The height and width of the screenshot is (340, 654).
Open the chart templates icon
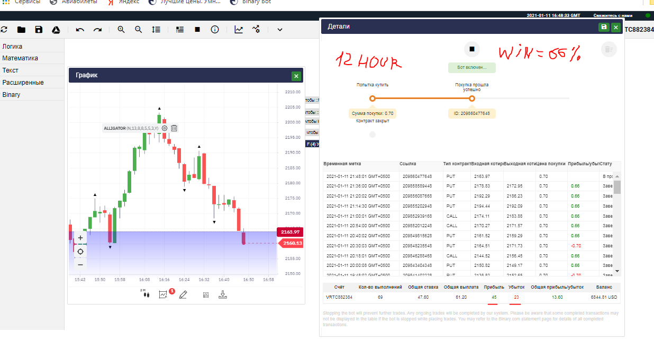206,294
